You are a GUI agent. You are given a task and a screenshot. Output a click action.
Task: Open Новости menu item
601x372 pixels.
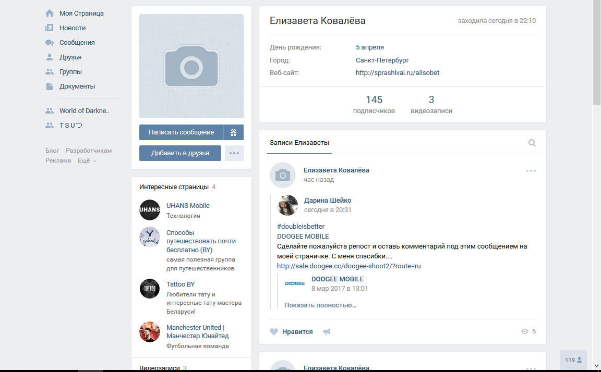[73, 28]
